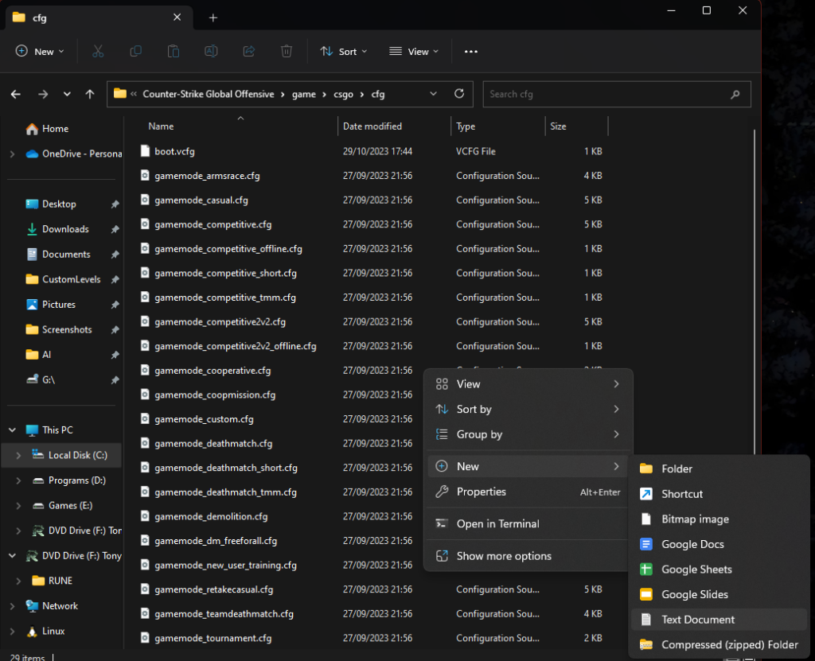Expand the OneDrive - Personal tree node
The width and height of the screenshot is (815, 661).
(x=12, y=154)
